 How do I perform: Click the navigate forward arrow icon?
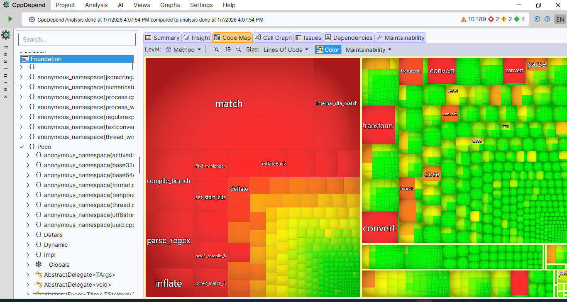(547, 19)
